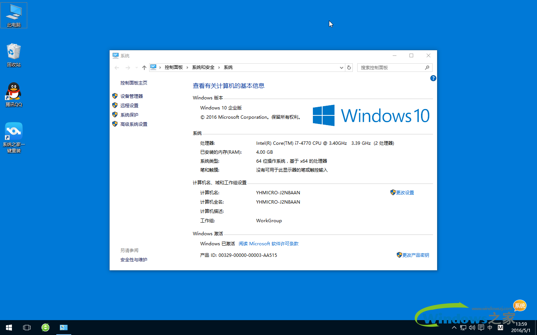Click the 搜索控制面板 search field

pyautogui.click(x=391, y=67)
